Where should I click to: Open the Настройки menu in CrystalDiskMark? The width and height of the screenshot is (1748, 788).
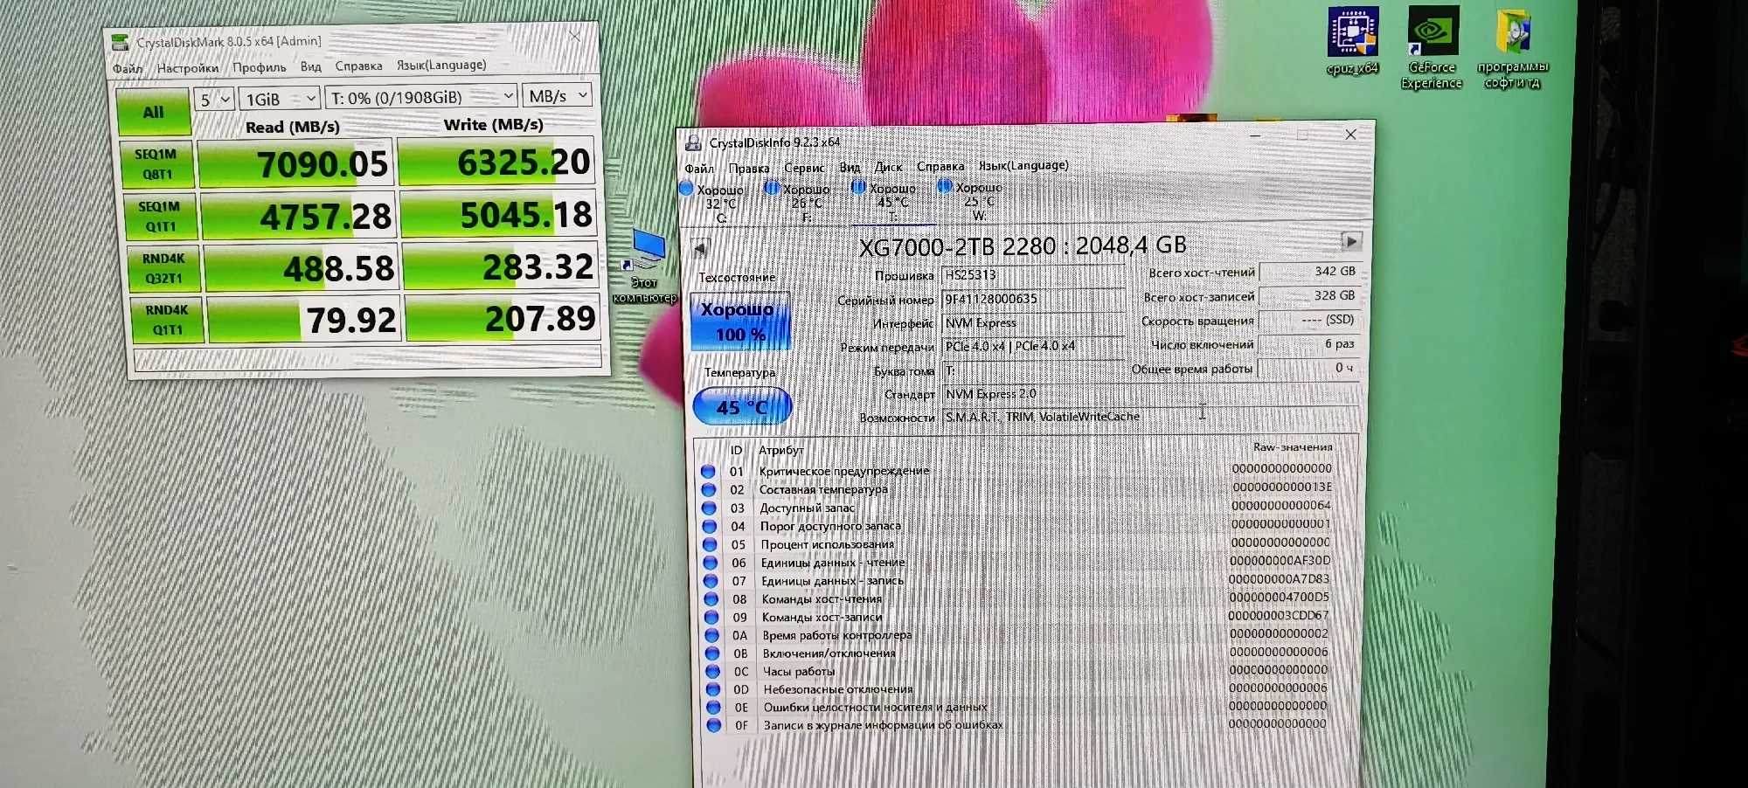tap(188, 68)
